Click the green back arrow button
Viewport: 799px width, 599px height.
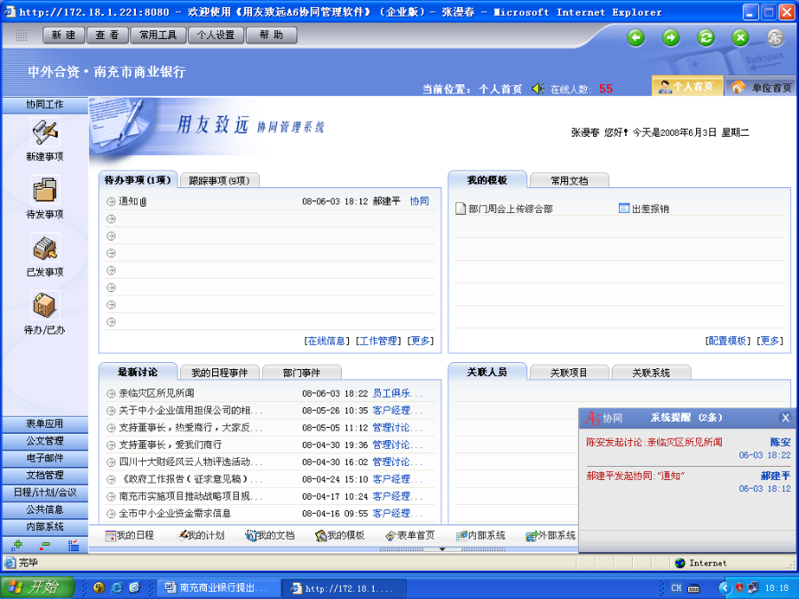636,37
